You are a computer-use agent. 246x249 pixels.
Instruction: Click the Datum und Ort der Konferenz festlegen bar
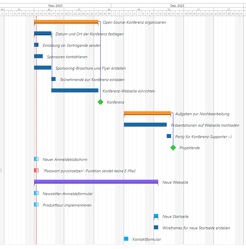[x=43, y=33]
